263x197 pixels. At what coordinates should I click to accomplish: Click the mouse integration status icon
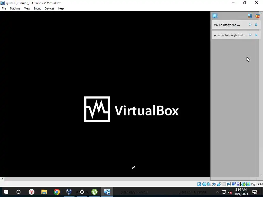(243, 184)
